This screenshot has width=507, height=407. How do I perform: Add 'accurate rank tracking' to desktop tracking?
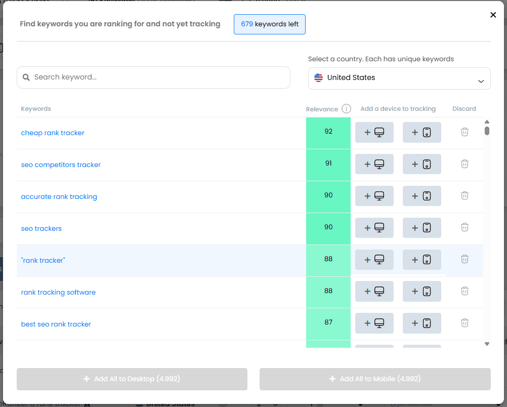pos(374,196)
